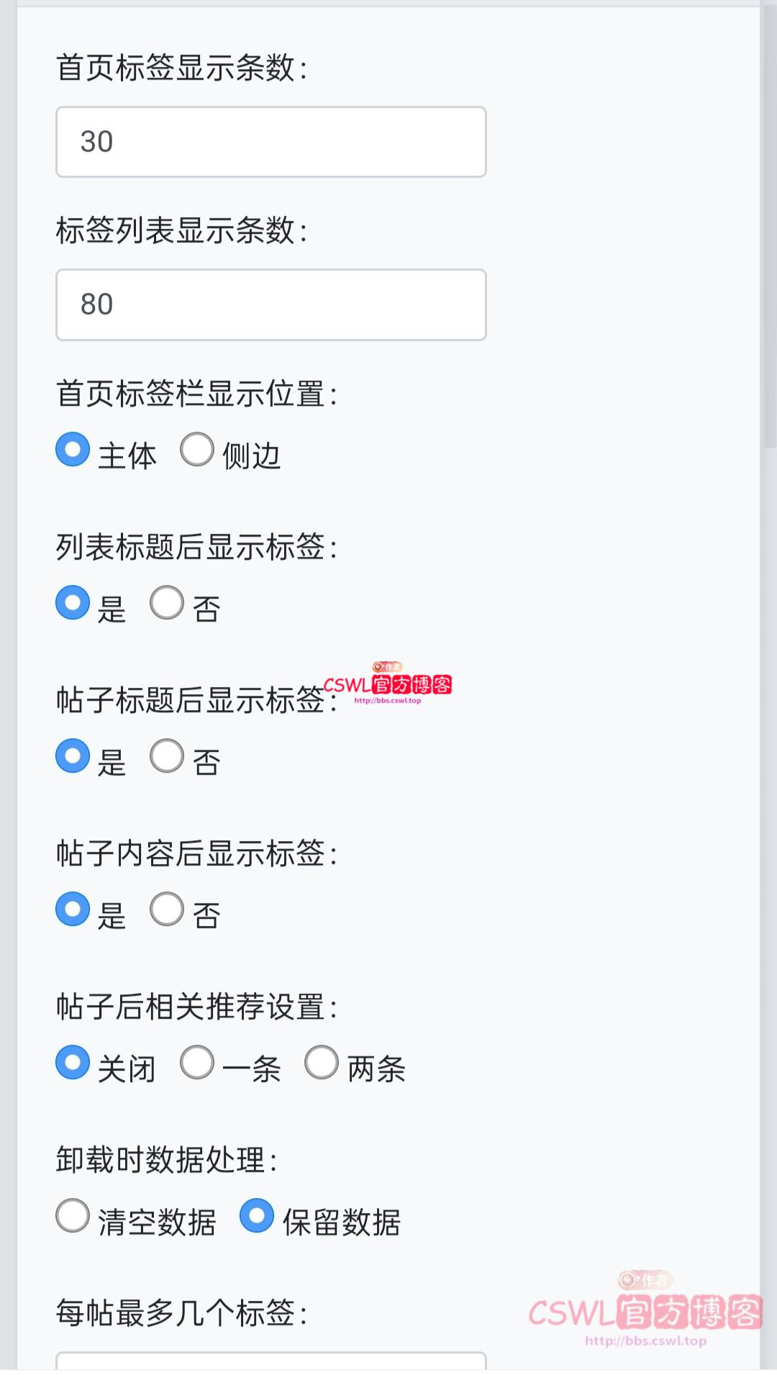
Task: Select 两条 related recommendation option
Action: click(322, 1063)
